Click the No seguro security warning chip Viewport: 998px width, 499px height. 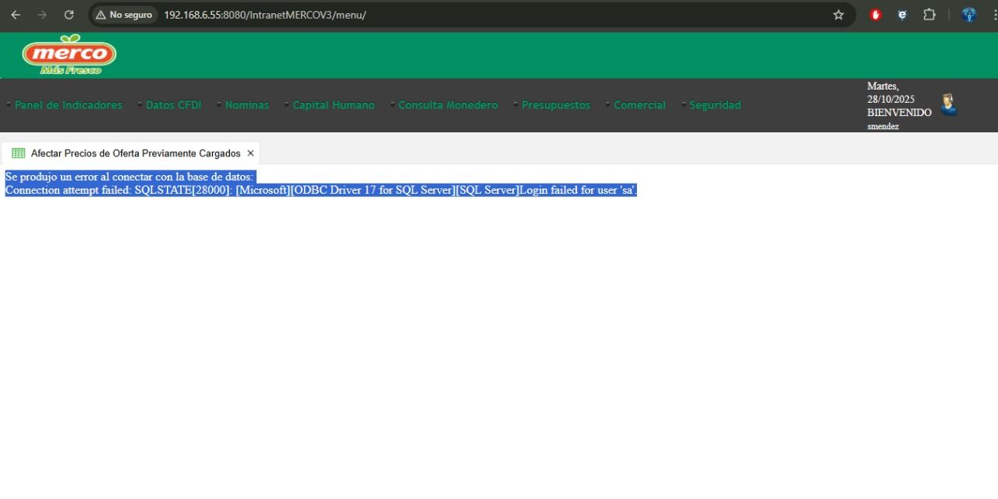point(124,15)
